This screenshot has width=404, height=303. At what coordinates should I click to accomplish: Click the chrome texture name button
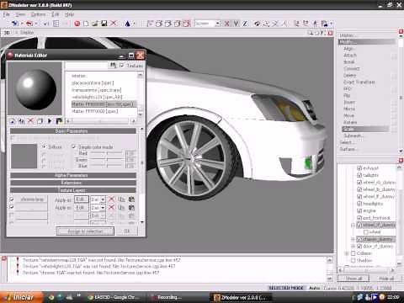click(x=32, y=199)
